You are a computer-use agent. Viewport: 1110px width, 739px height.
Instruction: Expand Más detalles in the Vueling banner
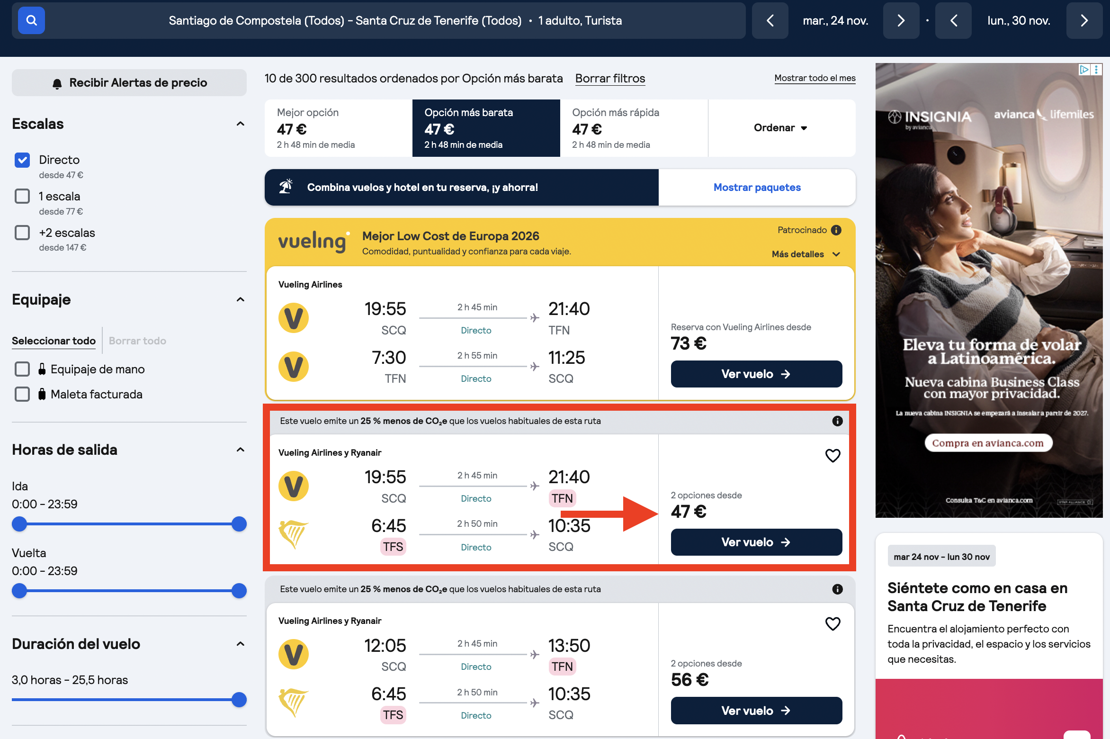pyautogui.click(x=806, y=254)
